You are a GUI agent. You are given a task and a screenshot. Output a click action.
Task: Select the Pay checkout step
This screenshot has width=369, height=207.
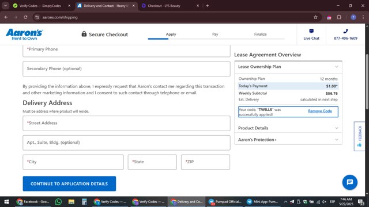point(215,34)
